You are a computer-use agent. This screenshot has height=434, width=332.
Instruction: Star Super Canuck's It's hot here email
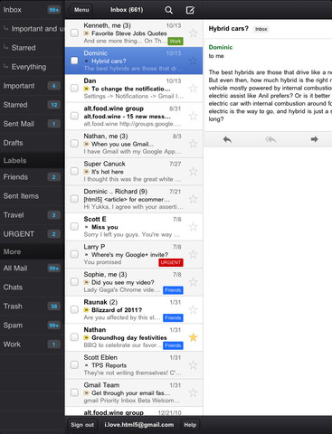[x=193, y=172]
